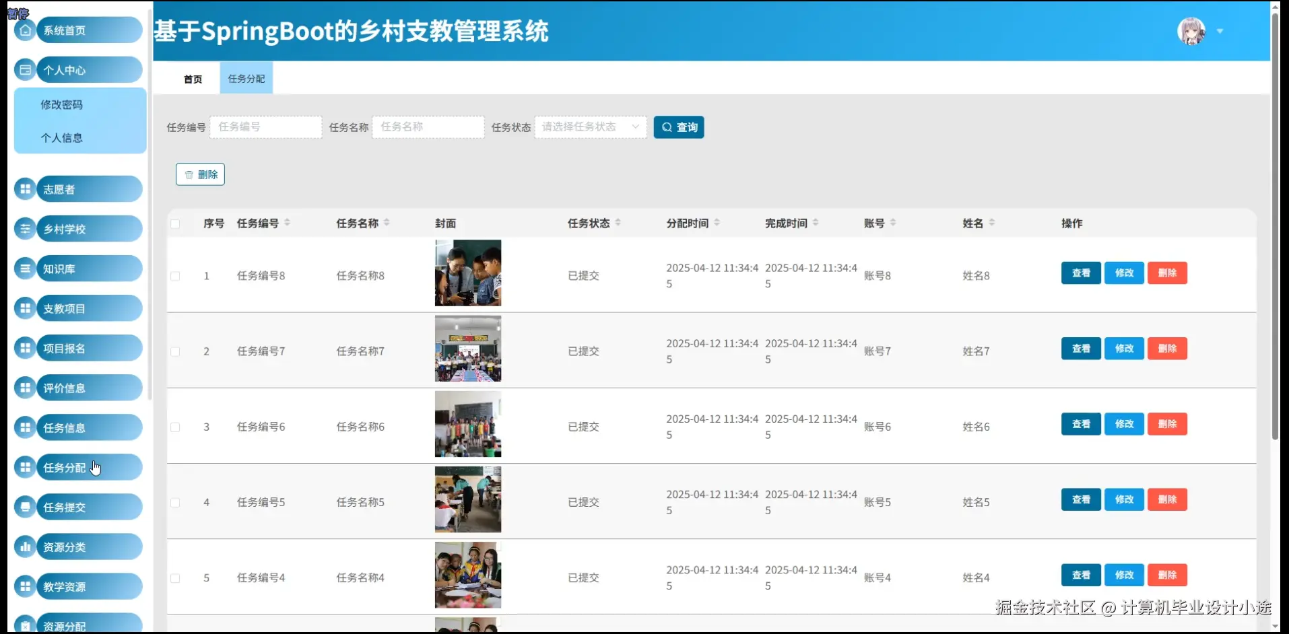Image resolution: width=1289 pixels, height=634 pixels.
Task: Edit the 任务名称7 row
Action: pyautogui.click(x=1124, y=349)
